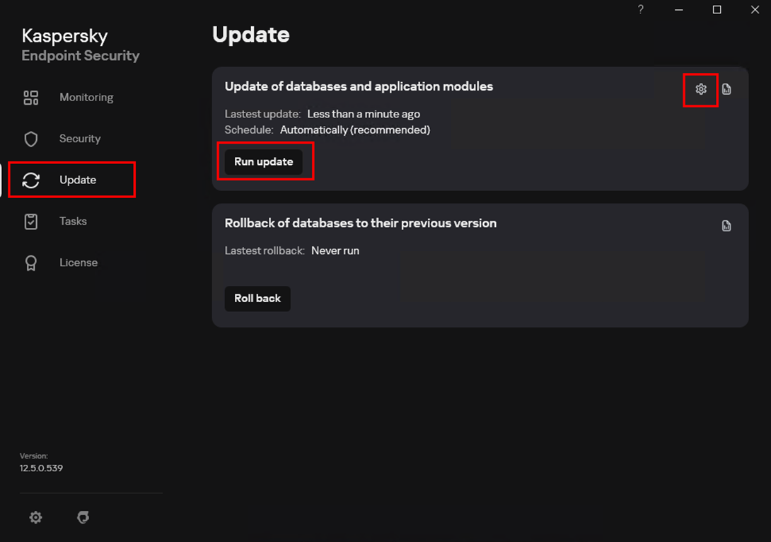Click the 'Schedule:' label
Image resolution: width=771 pixels, height=542 pixels.
249,130
